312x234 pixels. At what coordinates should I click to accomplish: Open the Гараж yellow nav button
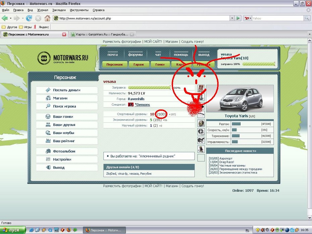(139, 64)
